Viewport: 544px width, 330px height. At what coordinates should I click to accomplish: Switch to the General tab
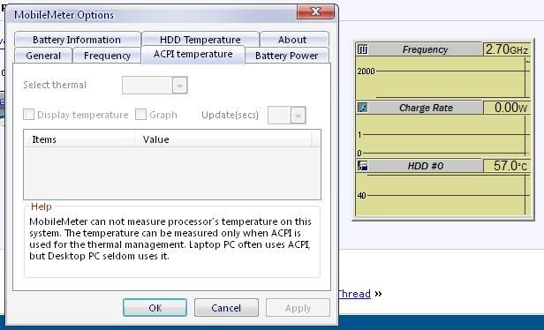click(43, 56)
